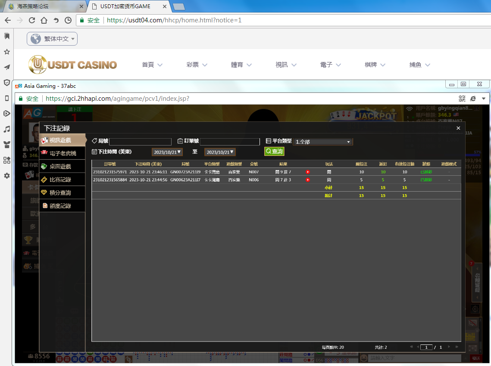Open the 繁体中文 language dropdown

tap(52, 39)
